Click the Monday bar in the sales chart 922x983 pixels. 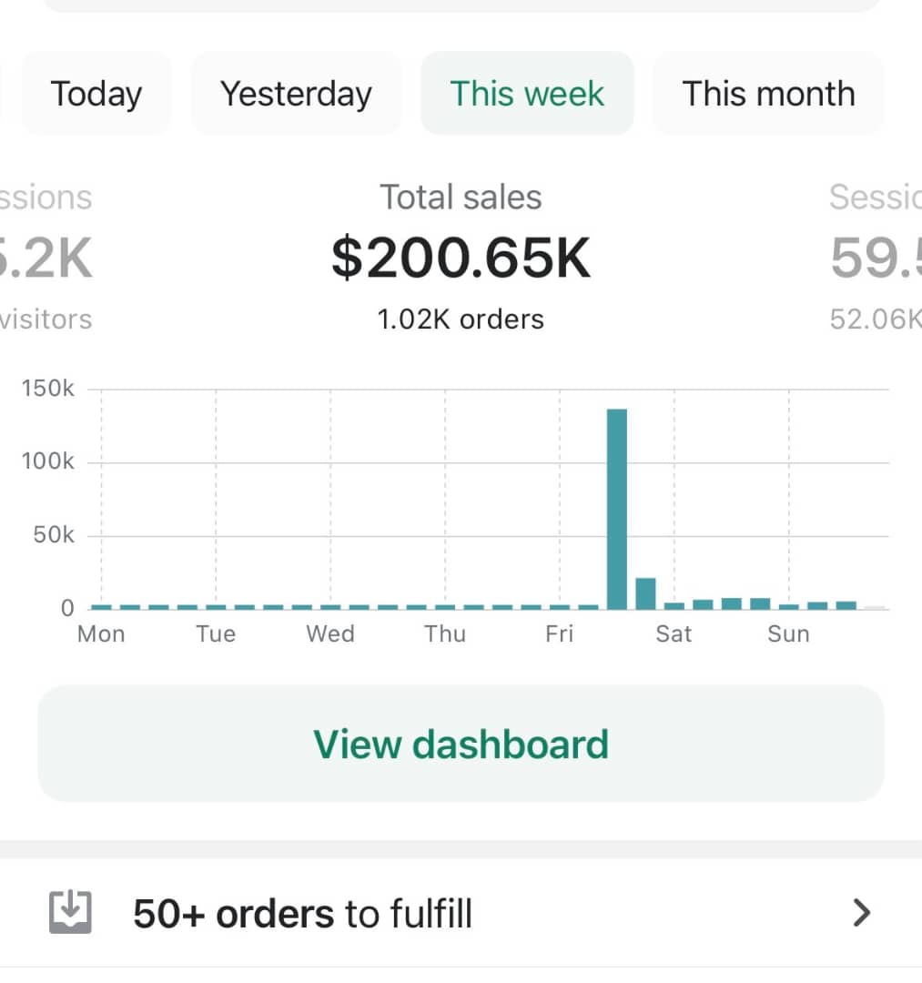100,605
